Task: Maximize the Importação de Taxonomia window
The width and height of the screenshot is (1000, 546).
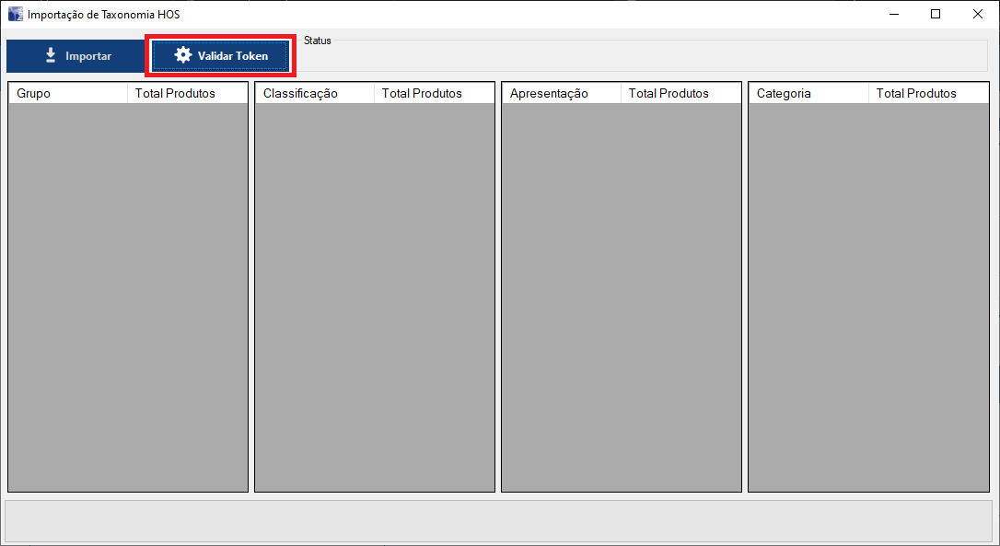Action: [x=936, y=14]
